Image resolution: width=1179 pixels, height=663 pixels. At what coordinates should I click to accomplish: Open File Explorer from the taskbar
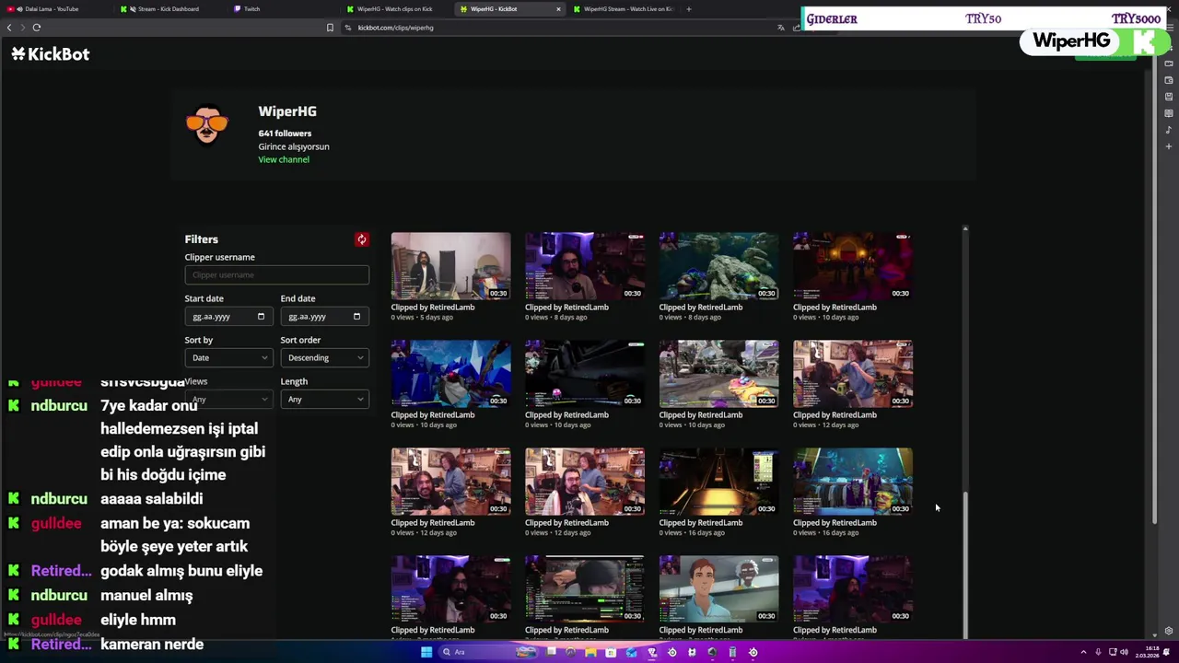pyautogui.click(x=590, y=652)
